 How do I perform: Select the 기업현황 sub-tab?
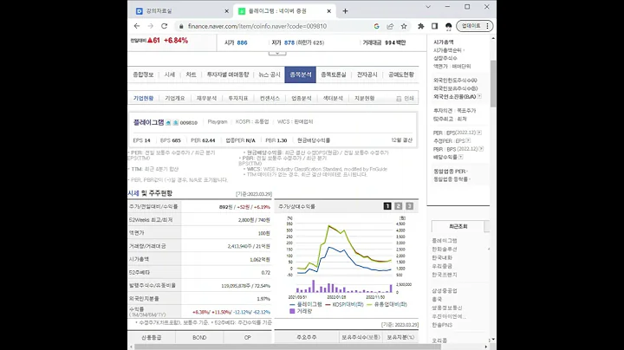click(x=143, y=98)
